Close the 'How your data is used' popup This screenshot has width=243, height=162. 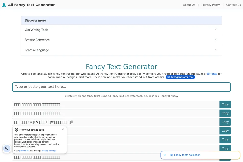[63, 129]
